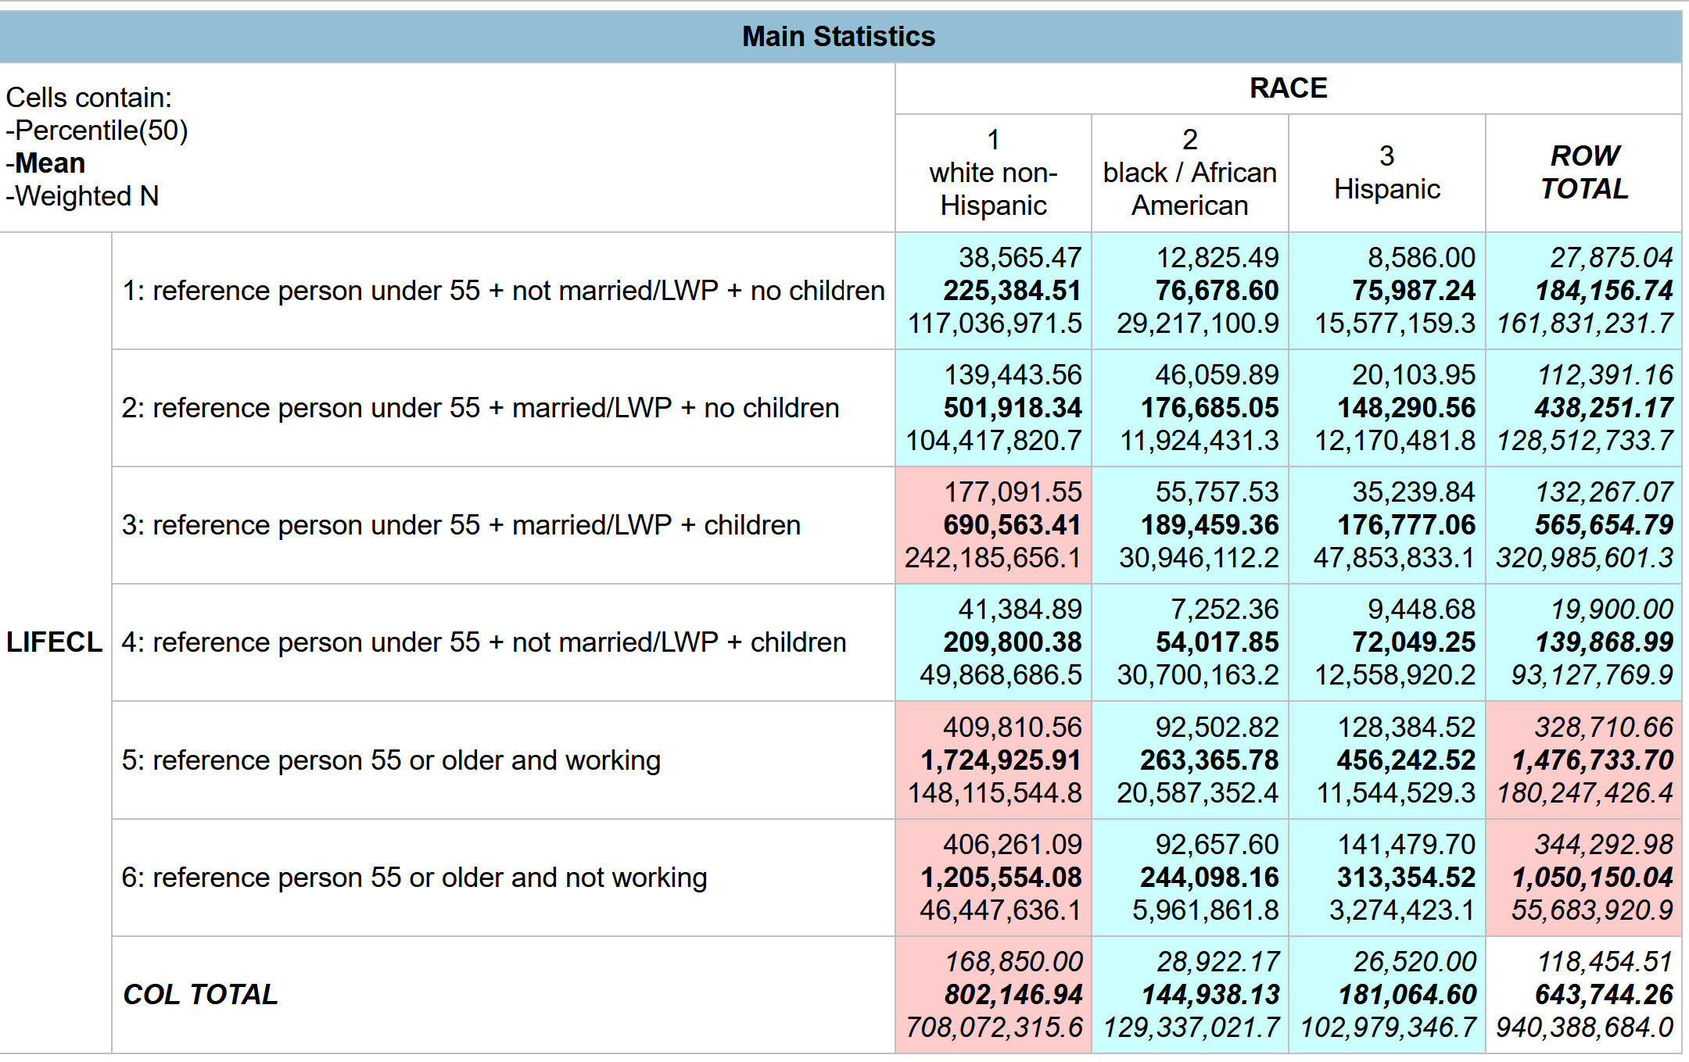Click the median value "7,252.36"
This screenshot has height=1062, width=1689.
(x=1225, y=610)
